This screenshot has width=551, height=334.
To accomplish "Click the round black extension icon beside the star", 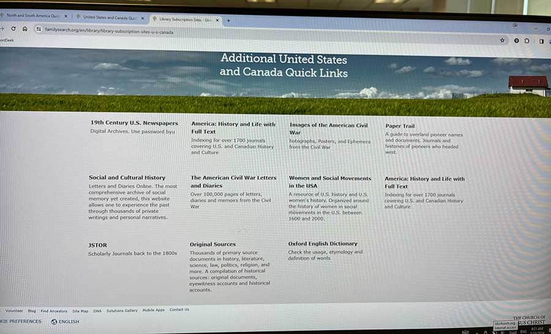I will (516, 41).
